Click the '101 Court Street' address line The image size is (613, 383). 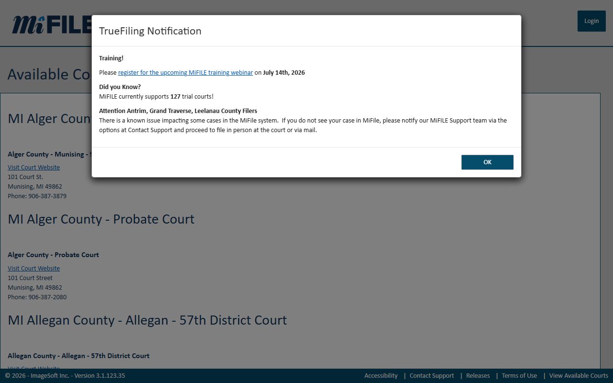point(30,278)
